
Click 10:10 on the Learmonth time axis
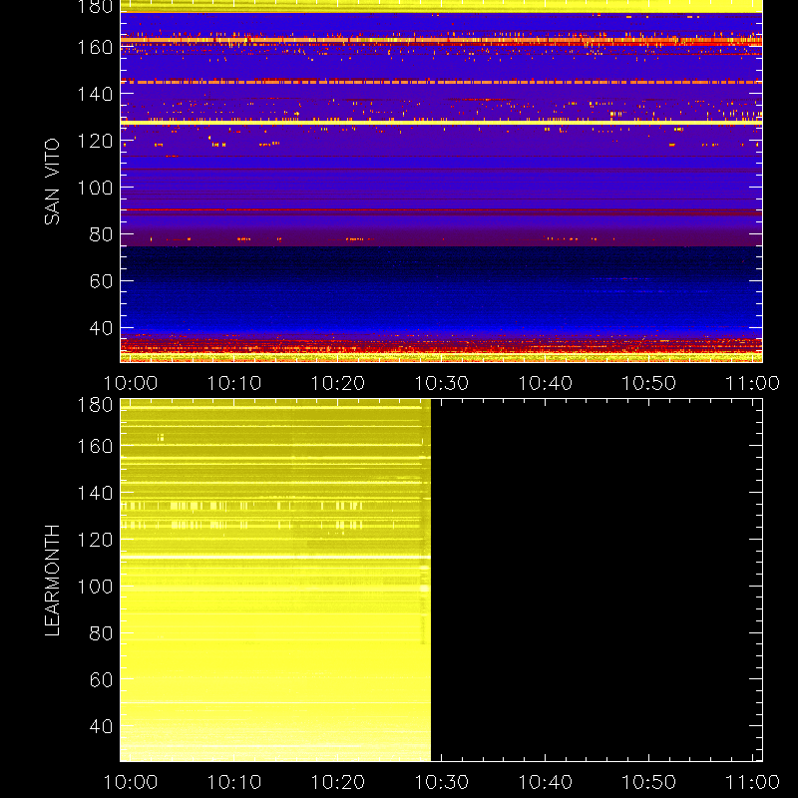(x=234, y=782)
